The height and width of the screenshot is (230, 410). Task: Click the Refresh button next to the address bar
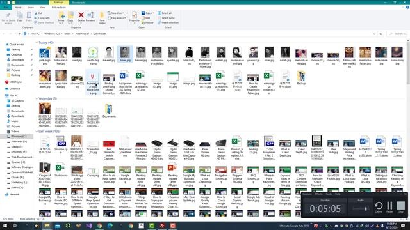coord(381,34)
